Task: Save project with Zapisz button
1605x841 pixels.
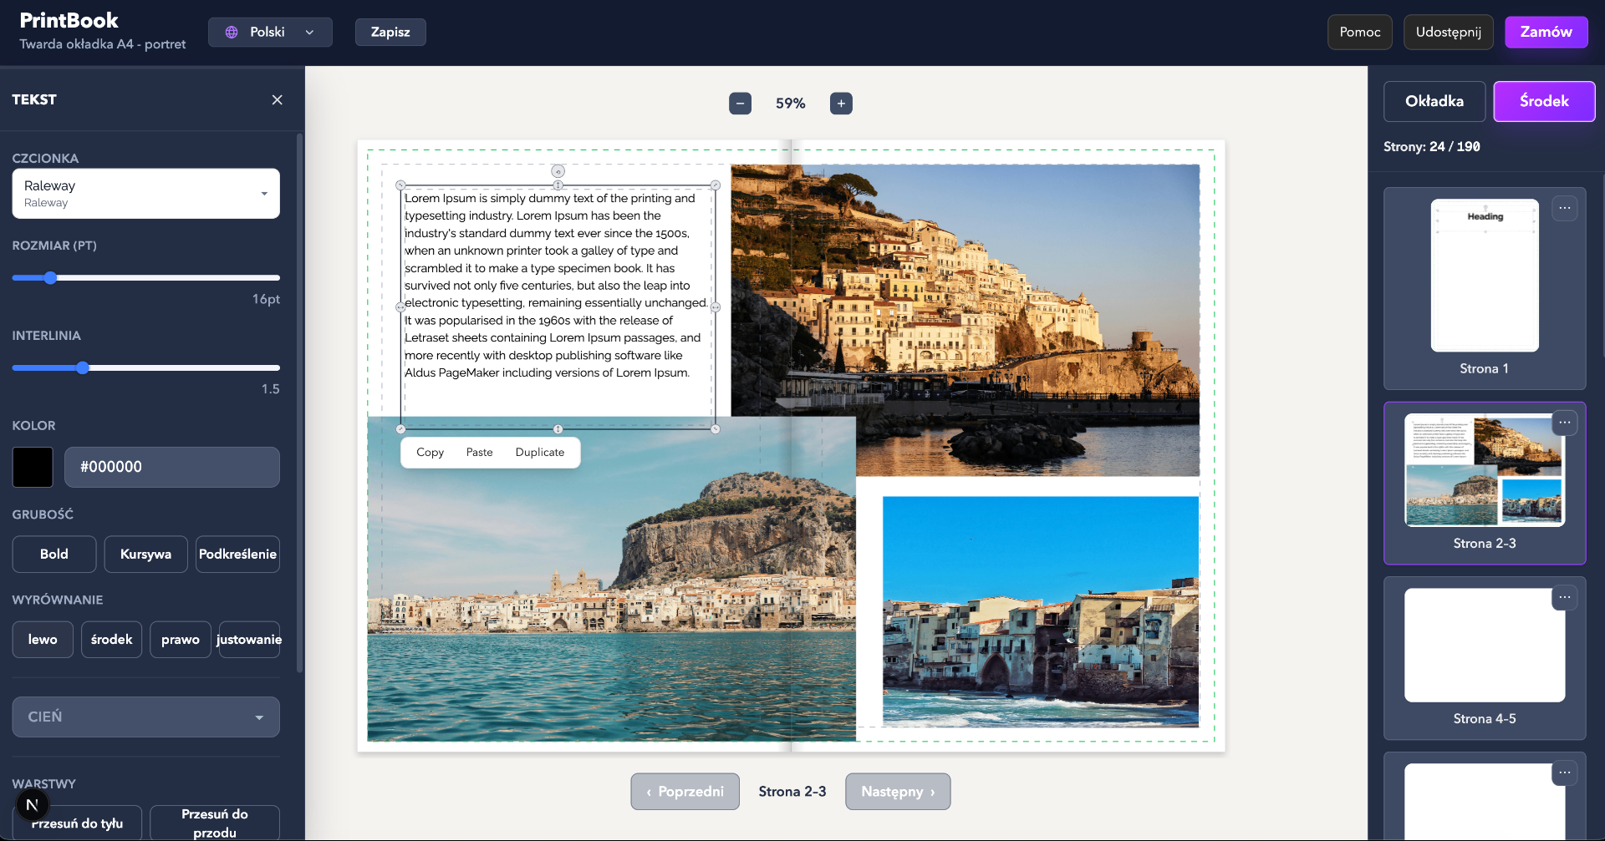Action: coord(390,33)
